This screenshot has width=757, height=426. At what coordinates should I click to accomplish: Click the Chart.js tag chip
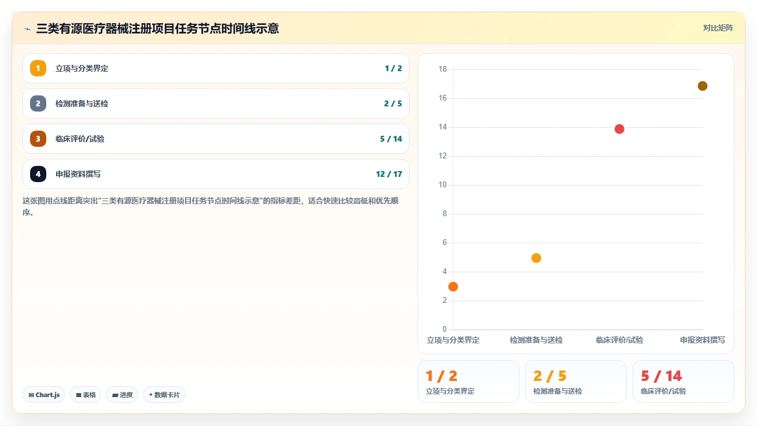click(x=44, y=395)
